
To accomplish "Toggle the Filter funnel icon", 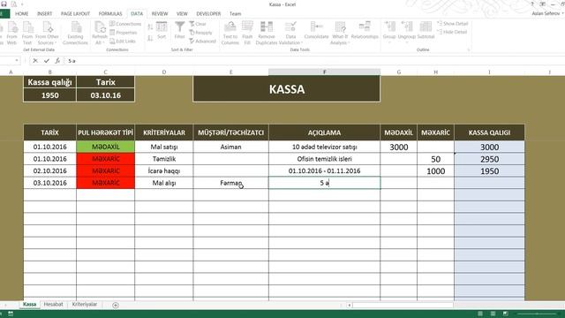I will (179, 30).
